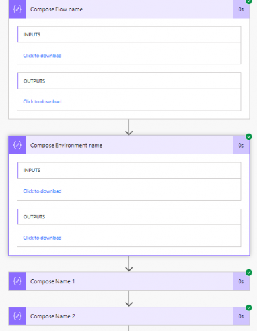Click the Compose Name 1 action icon
Screen dimensions: 257x331
[17, 281]
